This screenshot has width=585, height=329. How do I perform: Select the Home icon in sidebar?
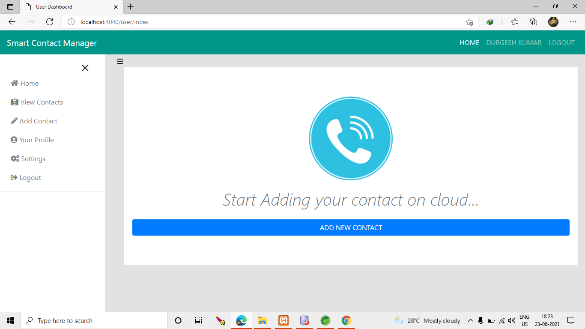tap(14, 83)
